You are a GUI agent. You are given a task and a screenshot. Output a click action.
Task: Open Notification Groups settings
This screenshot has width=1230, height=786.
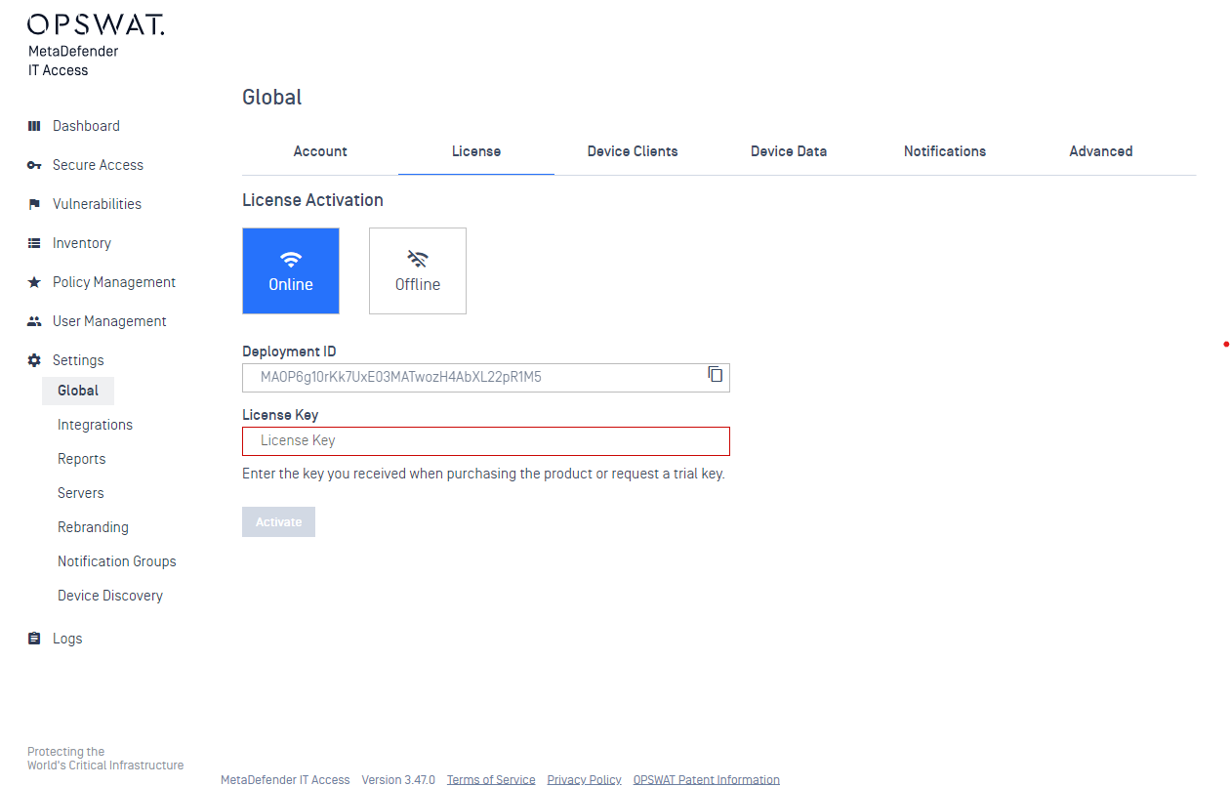click(117, 561)
